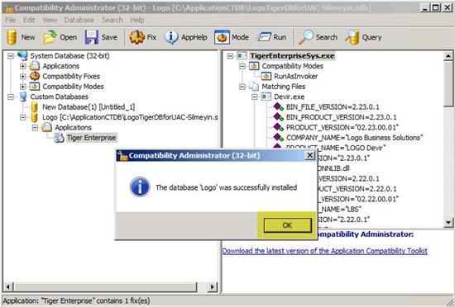Select the BIN_PRODUCT_VERSION=2.23.0.1 row
Screen dimensions: 455x307
pos(341,117)
